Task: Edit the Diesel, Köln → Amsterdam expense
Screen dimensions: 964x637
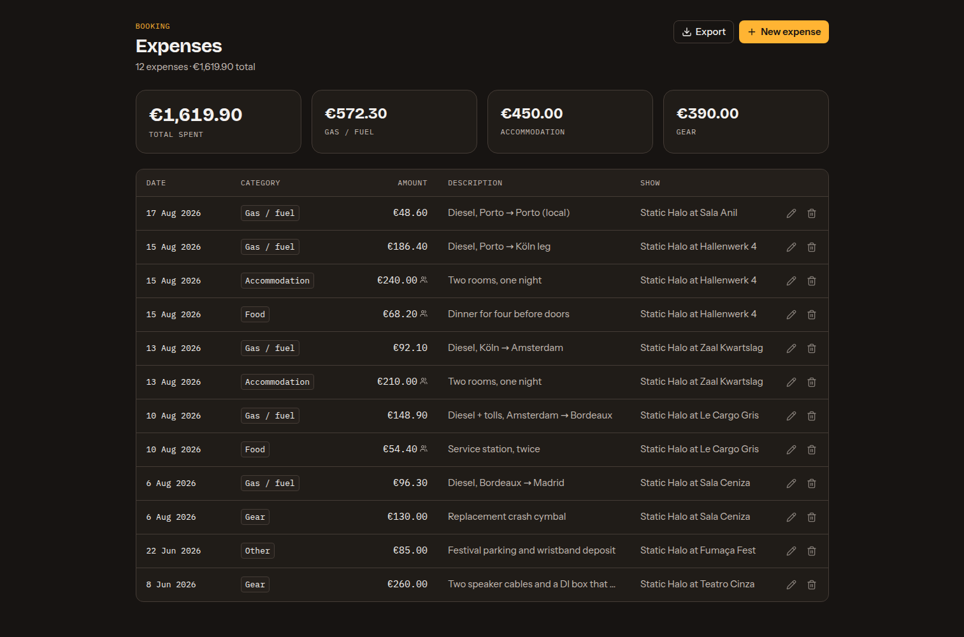Action: 791,348
